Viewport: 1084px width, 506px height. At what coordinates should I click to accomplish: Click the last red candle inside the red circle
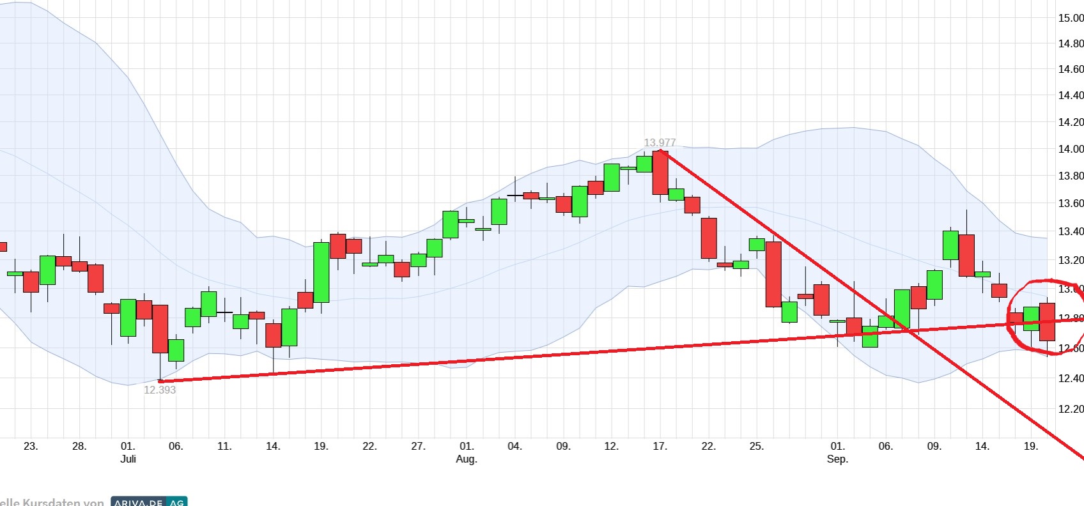(x=1047, y=321)
